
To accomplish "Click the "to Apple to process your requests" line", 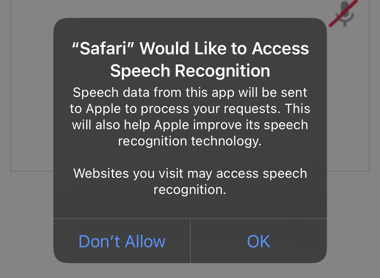I will click(190, 109).
